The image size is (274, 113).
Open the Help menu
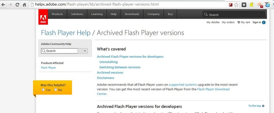[x=114, y=14]
